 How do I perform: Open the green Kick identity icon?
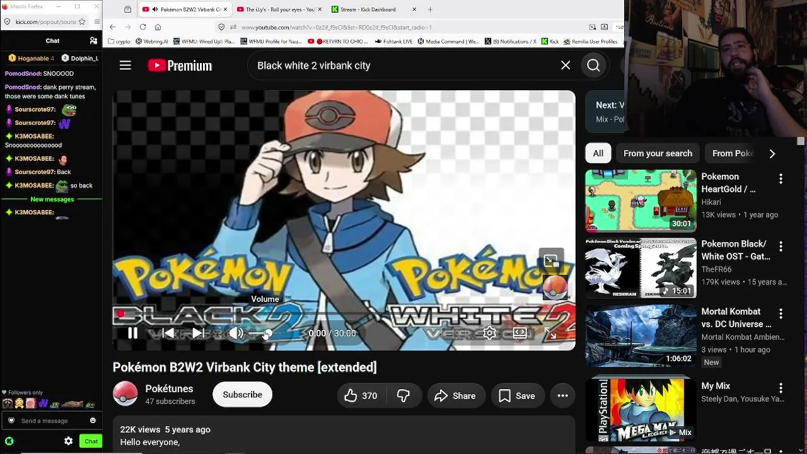click(x=9, y=441)
